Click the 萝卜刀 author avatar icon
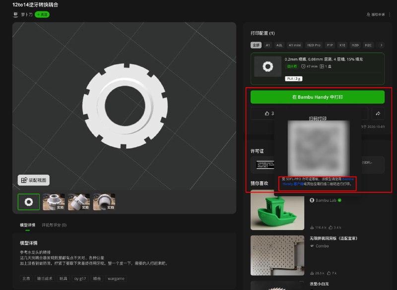This screenshot has height=290, width=397. [15, 15]
